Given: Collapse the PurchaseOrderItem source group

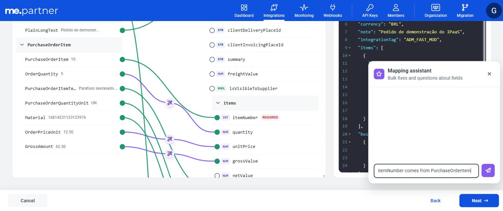Looking at the screenshot, I should pyautogui.click(x=22, y=45).
